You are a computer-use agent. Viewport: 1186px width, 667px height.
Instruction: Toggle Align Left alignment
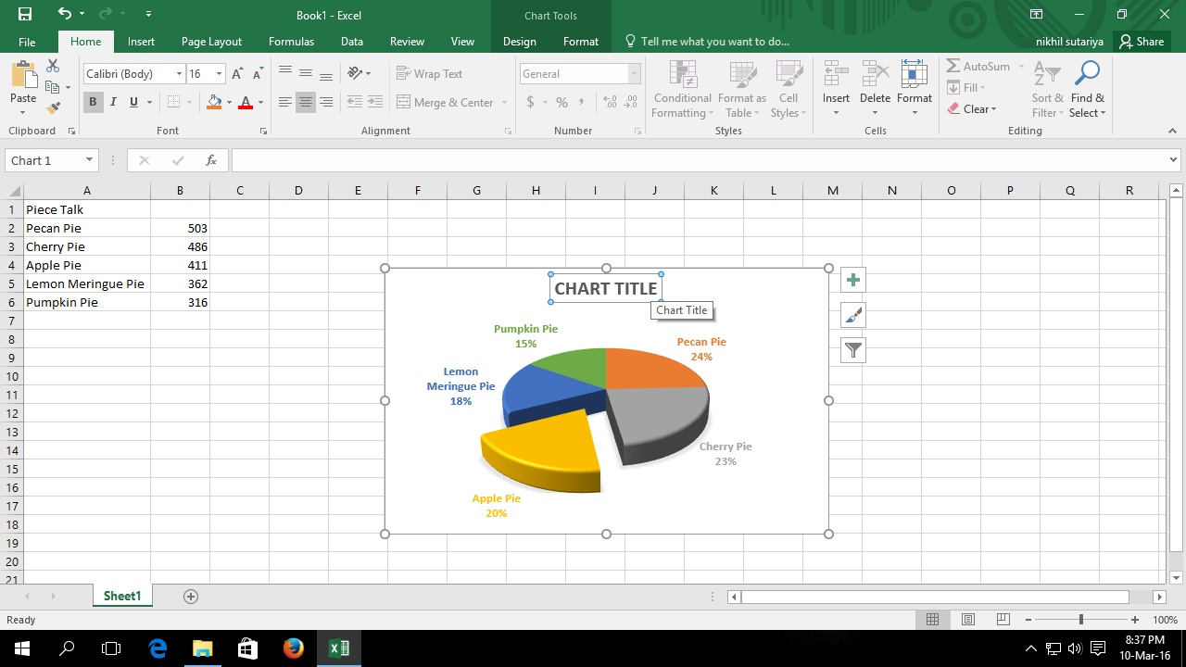point(285,102)
